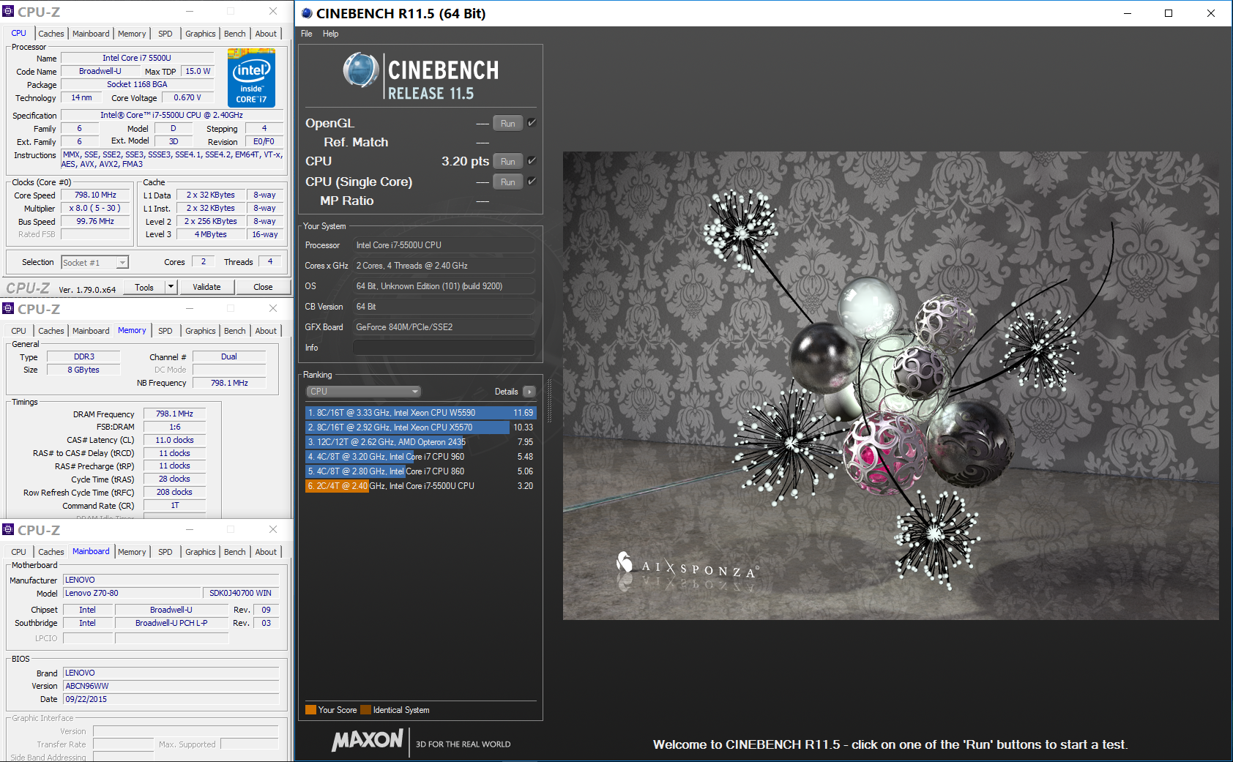The height and width of the screenshot is (762, 1233).
Task: Run the CPU benchmark
Action: pos(508,161)
